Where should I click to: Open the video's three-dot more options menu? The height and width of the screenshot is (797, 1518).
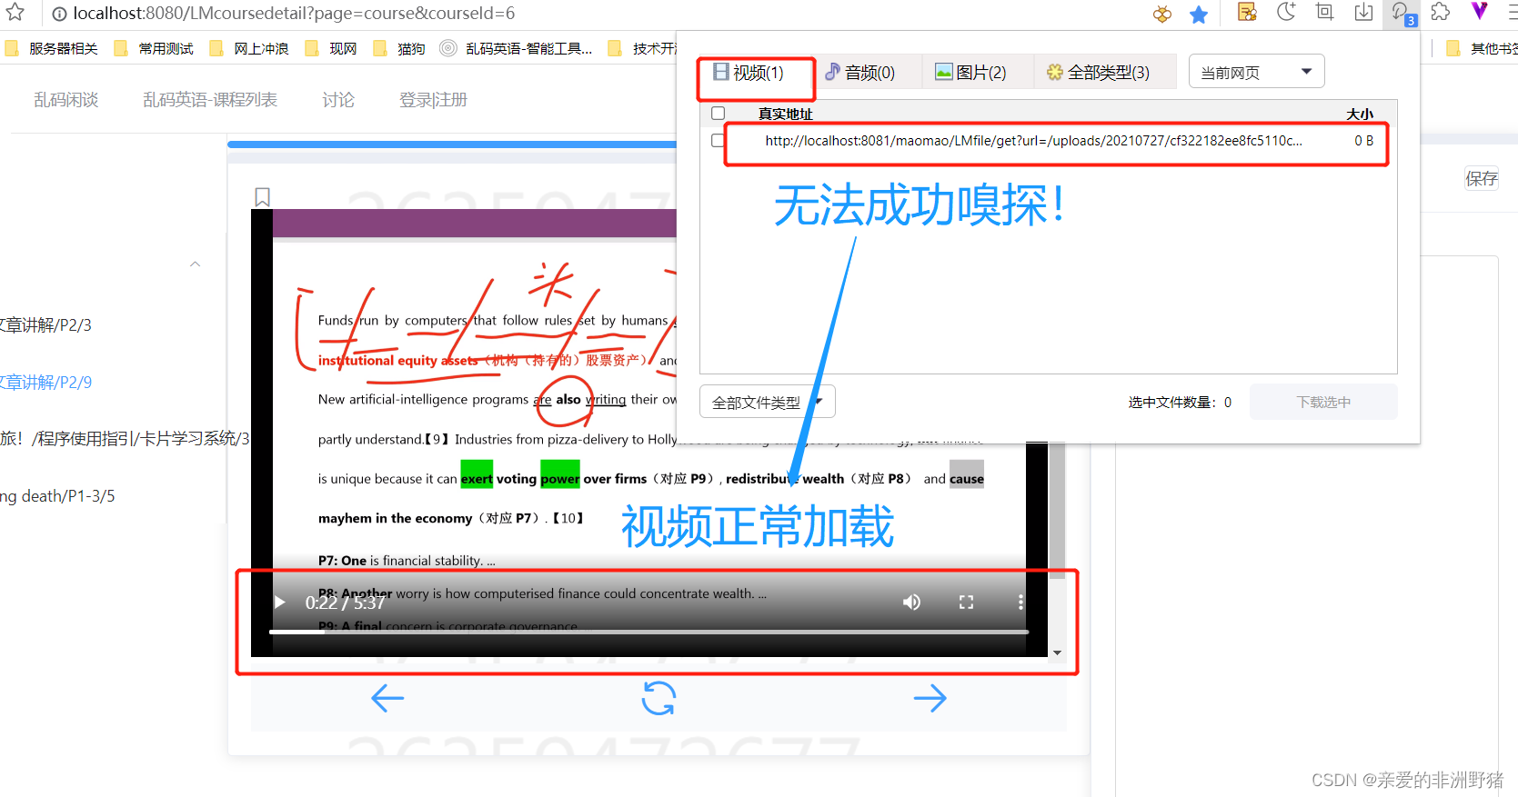click(x=1020, y=603)
